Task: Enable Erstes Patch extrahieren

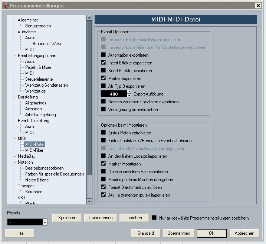Action: click(103, 133)
